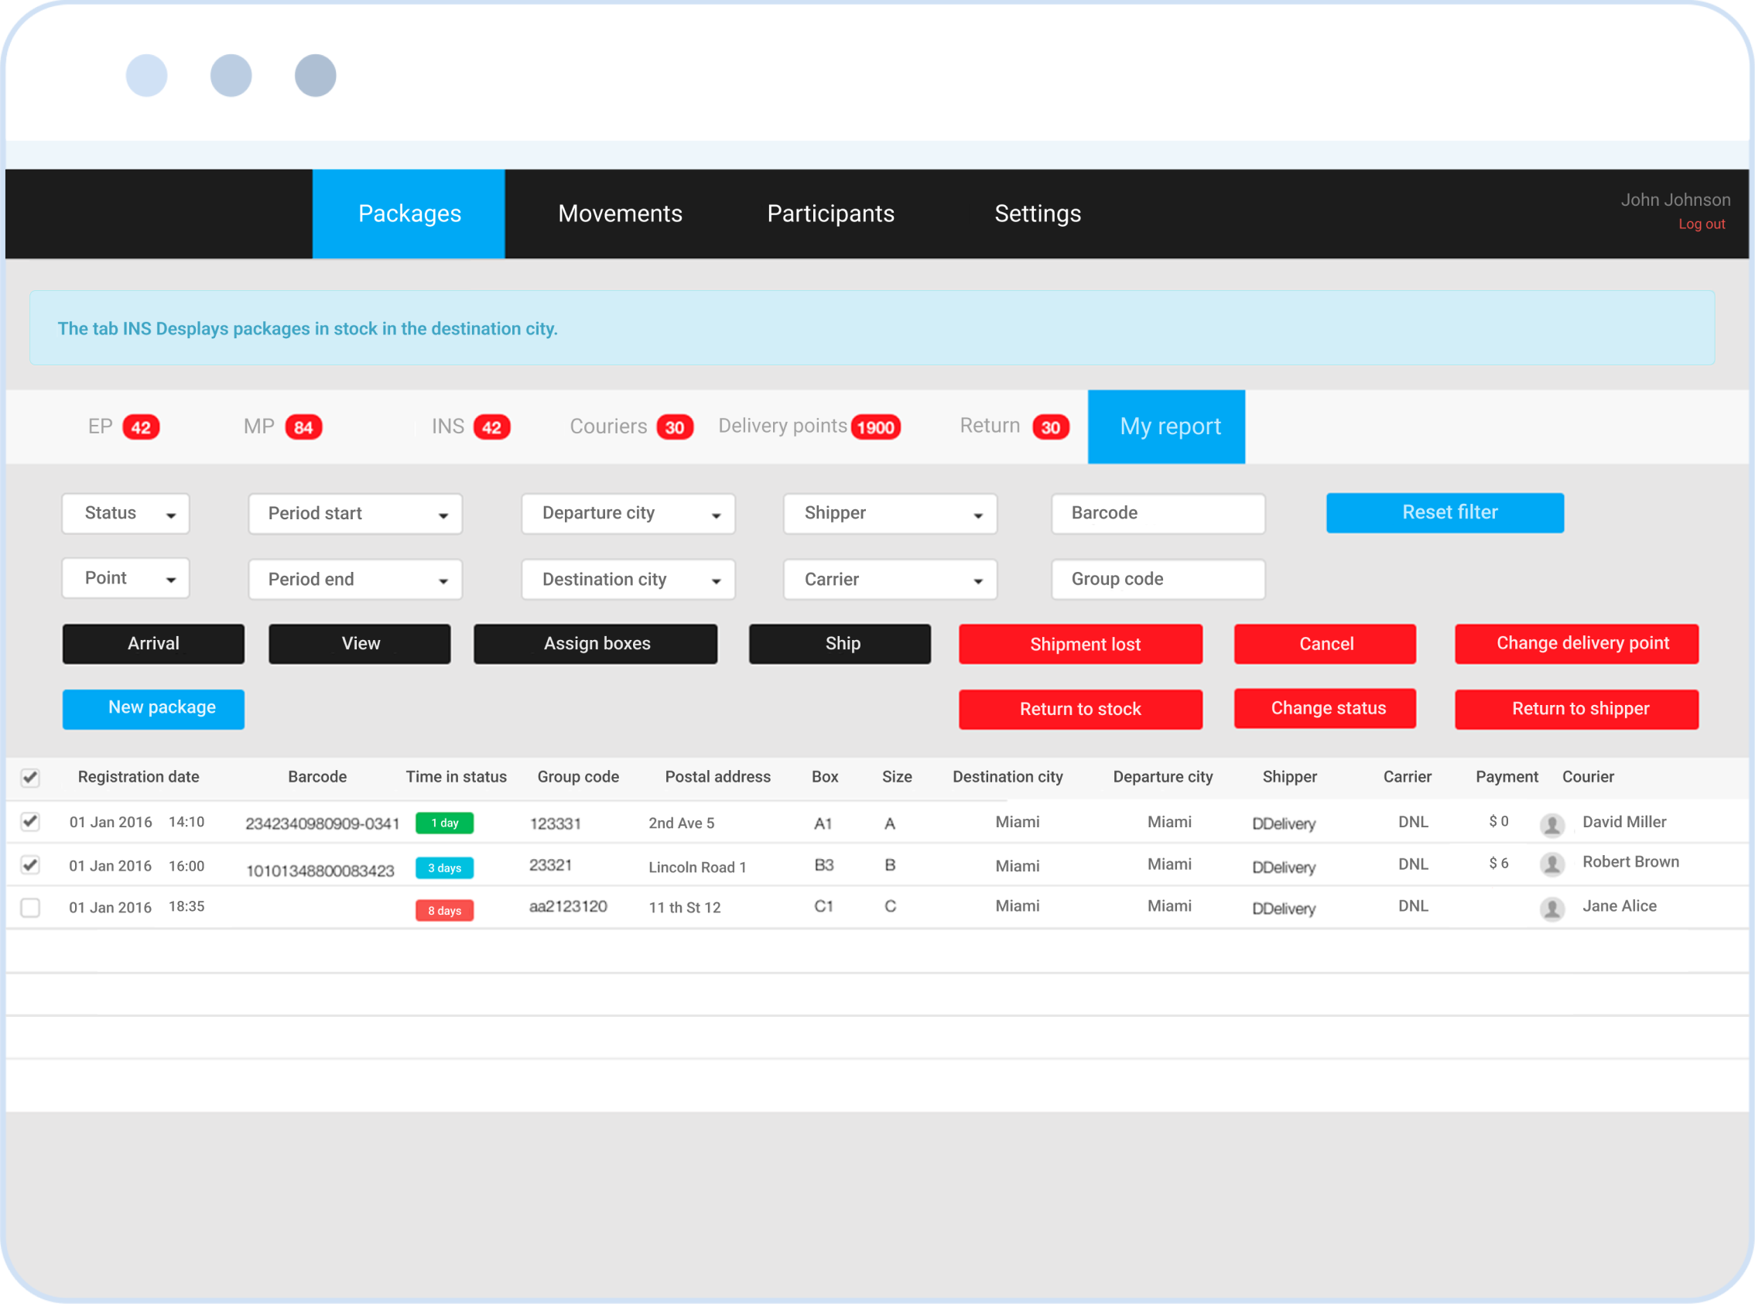Click Jane Alice's courier avatar icon
Viewport: 1755px width, 1304px height.
(1551, 909)
